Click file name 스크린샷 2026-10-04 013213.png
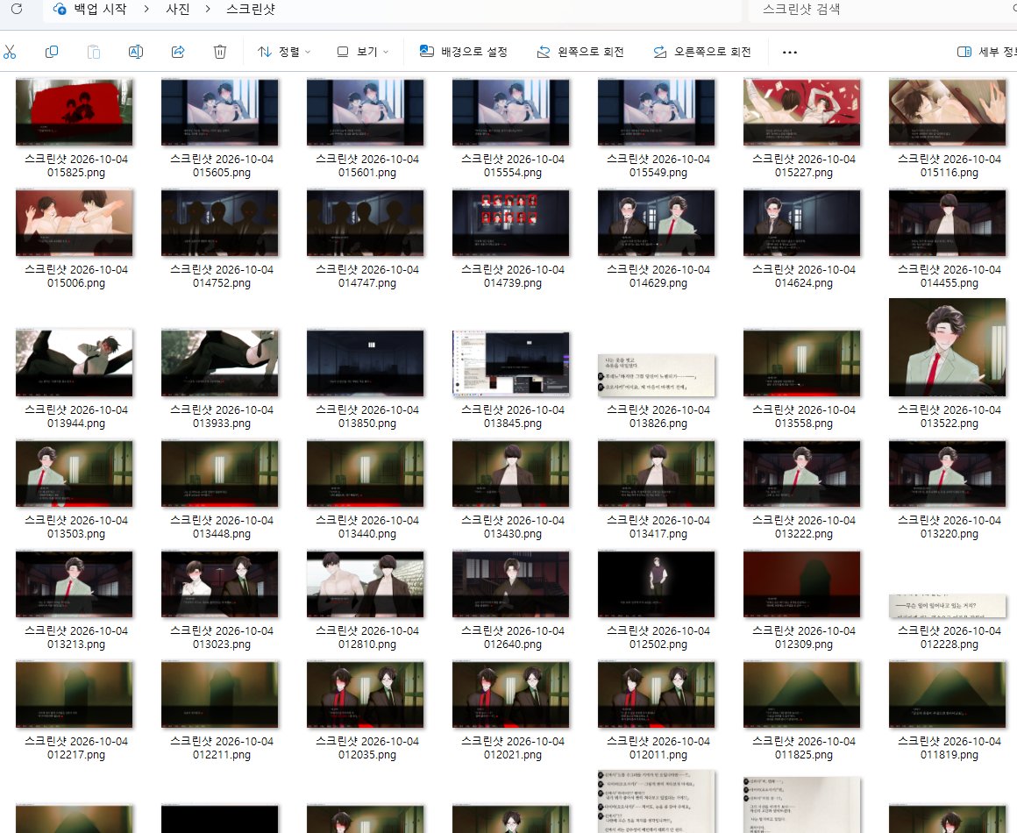The width and height of the screenshot is (1017, 833). tap(76, 637)
